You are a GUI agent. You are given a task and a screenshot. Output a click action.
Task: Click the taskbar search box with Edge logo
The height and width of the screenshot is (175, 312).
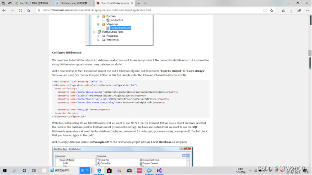pos(64,171)
